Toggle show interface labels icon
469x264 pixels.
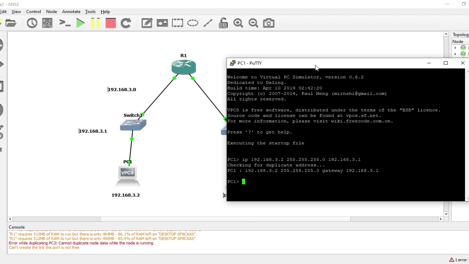click(x=47, y=23)
